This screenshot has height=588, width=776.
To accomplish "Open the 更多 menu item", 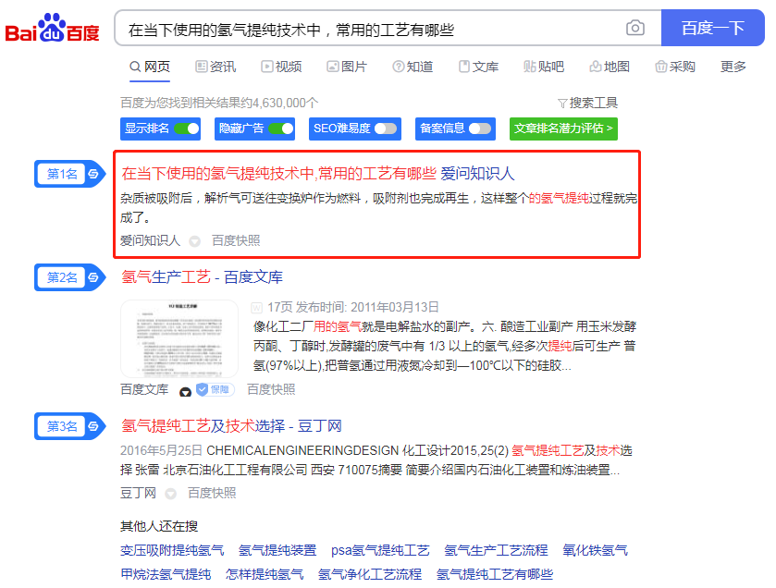I will pyautogui.click(x=733, y=67).
